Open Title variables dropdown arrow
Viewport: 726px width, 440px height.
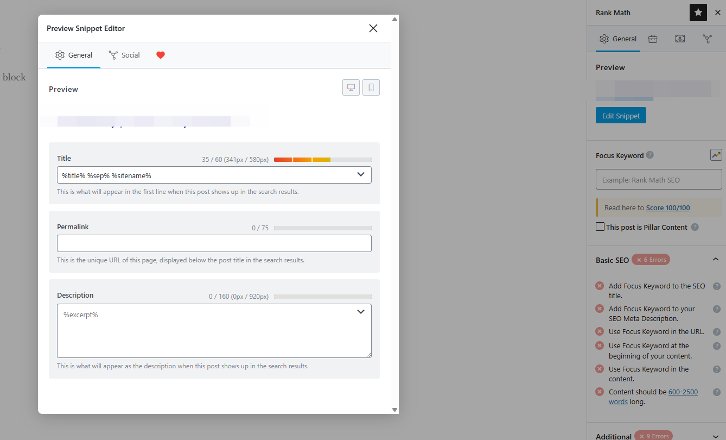click(360, 174)
